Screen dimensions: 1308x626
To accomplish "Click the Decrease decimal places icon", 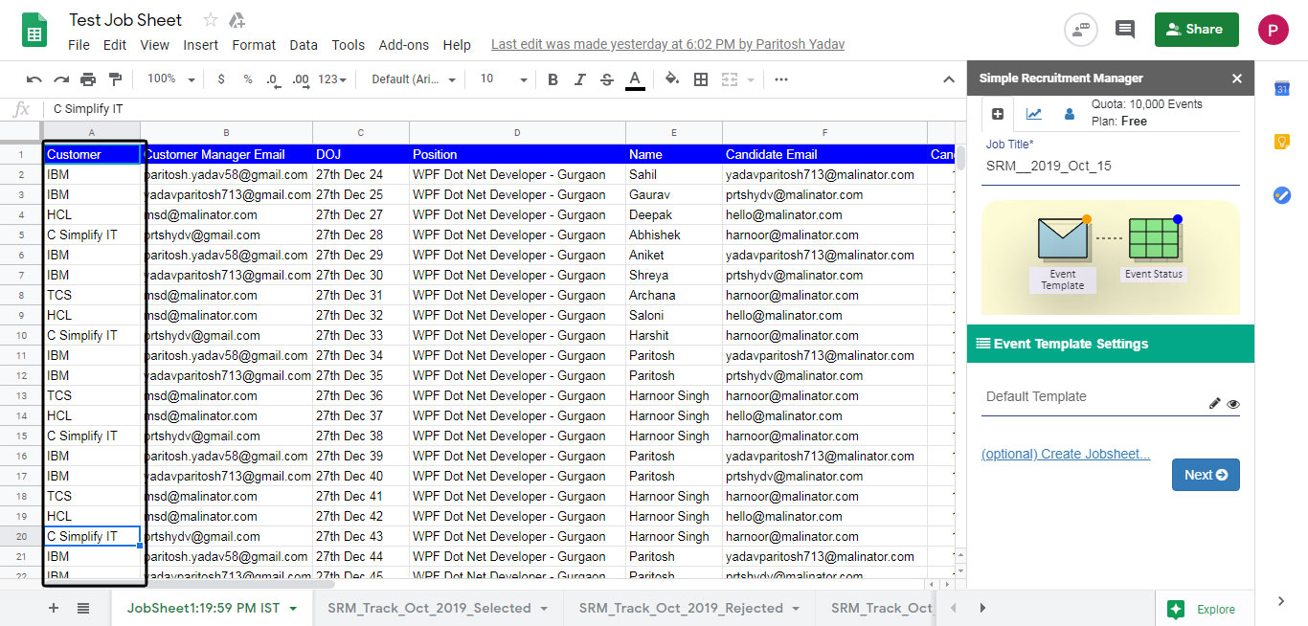I will [x=273, y=79].
